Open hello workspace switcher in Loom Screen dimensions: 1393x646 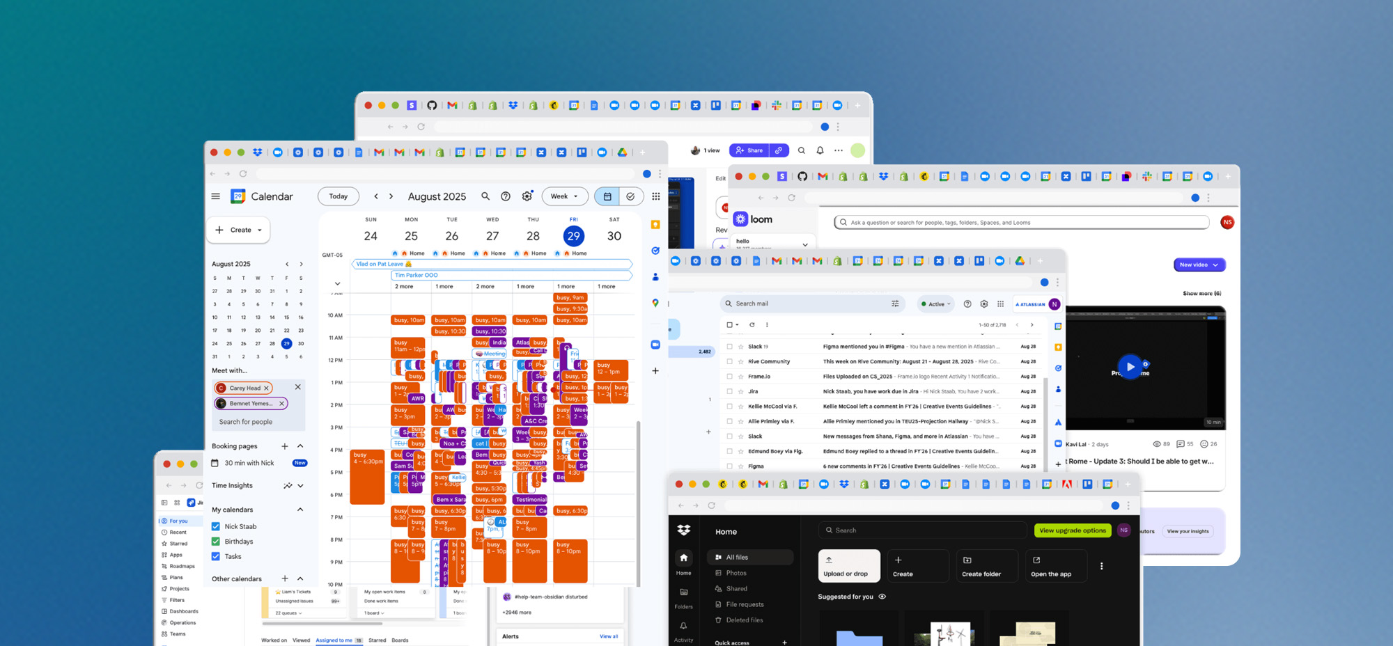772,244
